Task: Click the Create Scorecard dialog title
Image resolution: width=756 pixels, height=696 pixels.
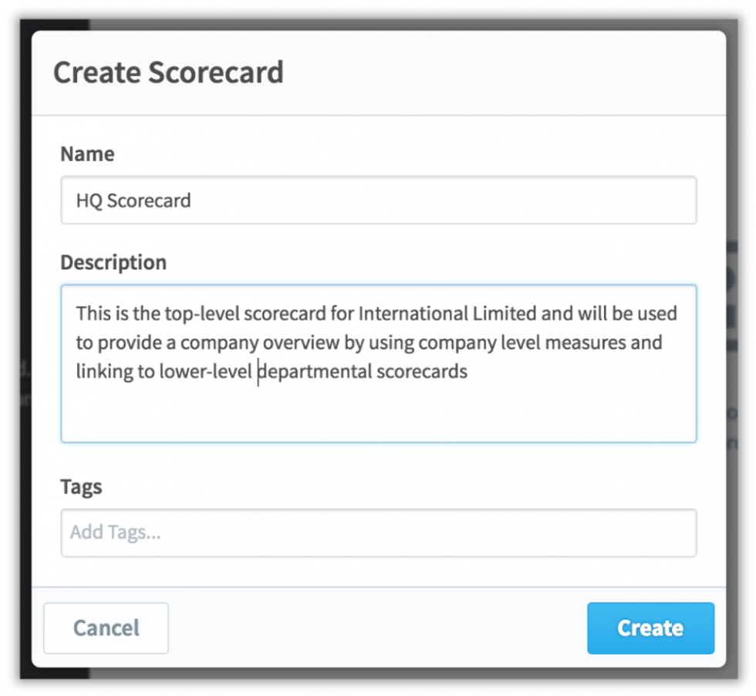Action: pyautogui.click(x=167, y=72)
